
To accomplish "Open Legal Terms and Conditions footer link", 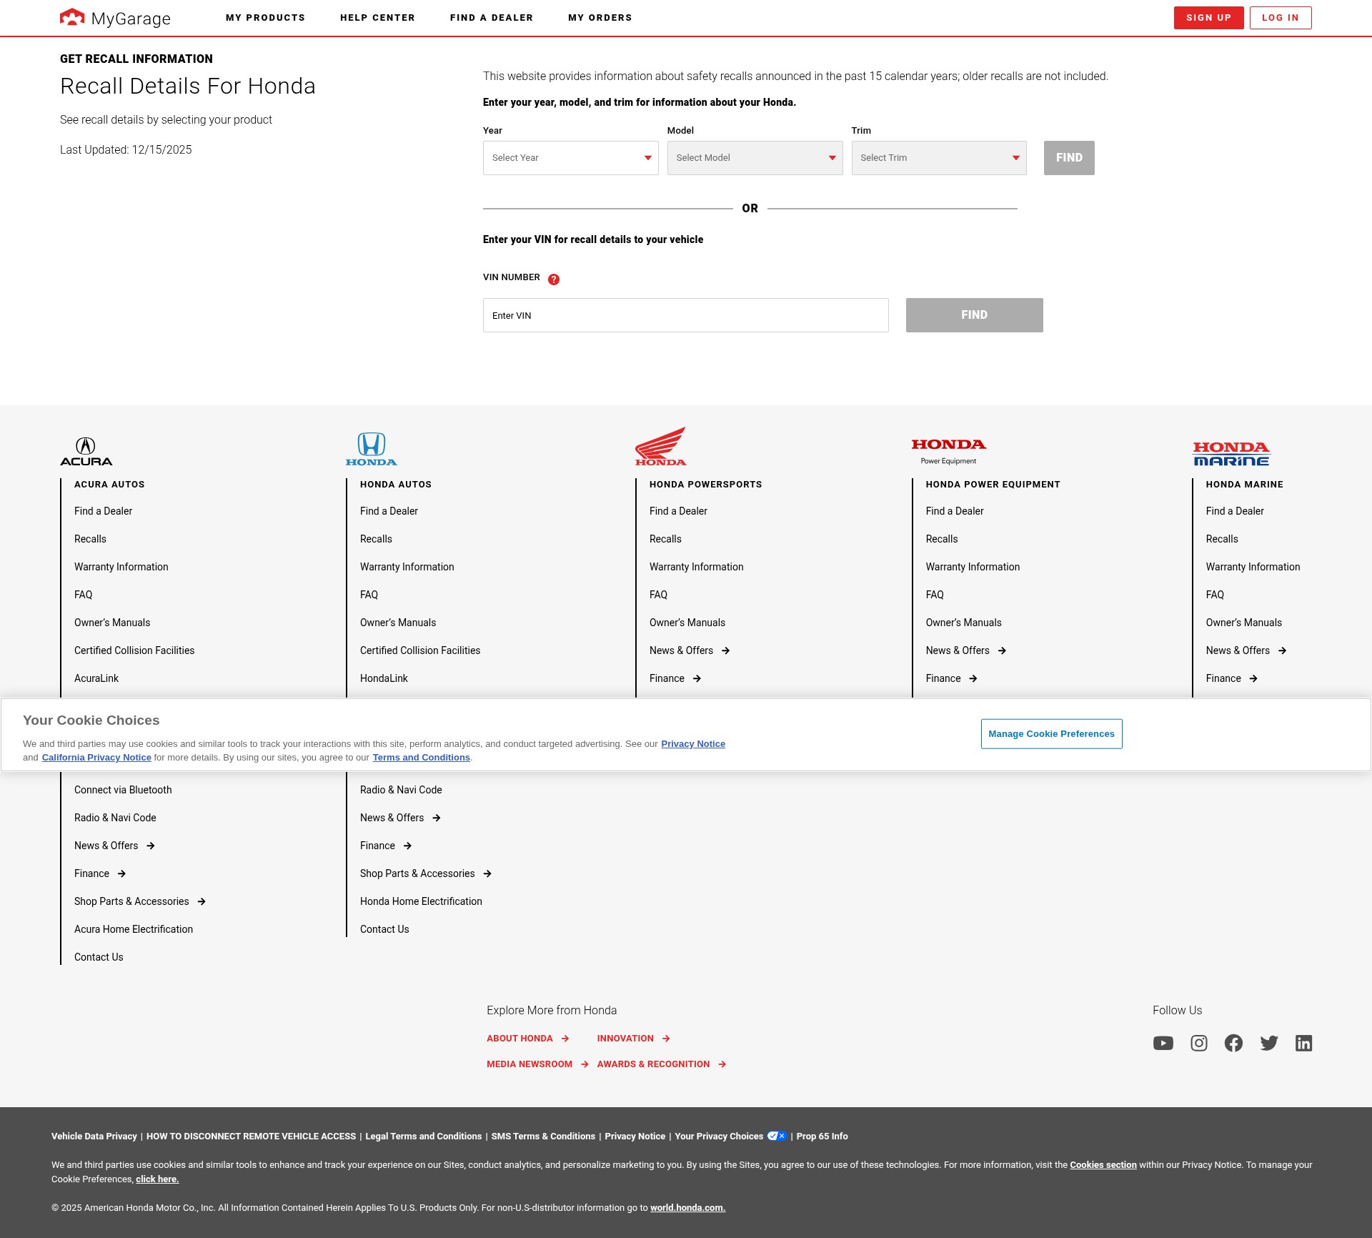I will tap(424, 1137).
